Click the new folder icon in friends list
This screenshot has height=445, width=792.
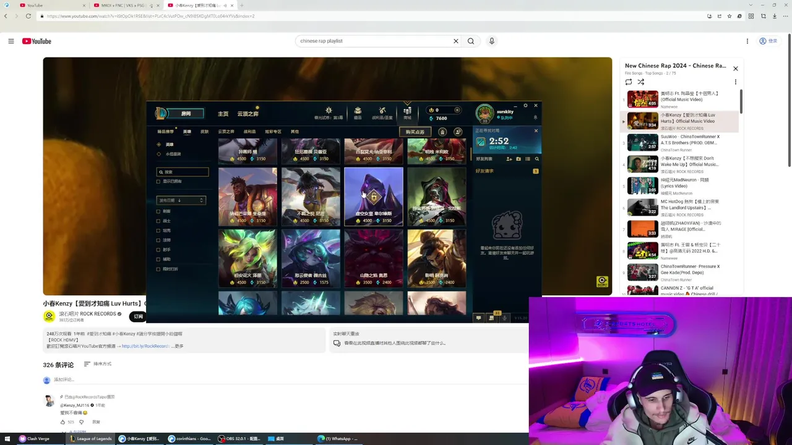pos(519,159)
